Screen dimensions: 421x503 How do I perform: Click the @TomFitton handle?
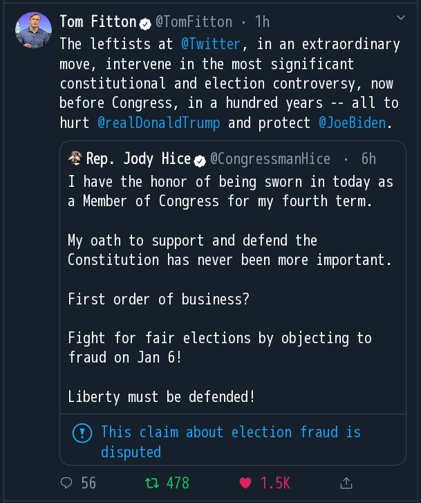click(194, 22)
